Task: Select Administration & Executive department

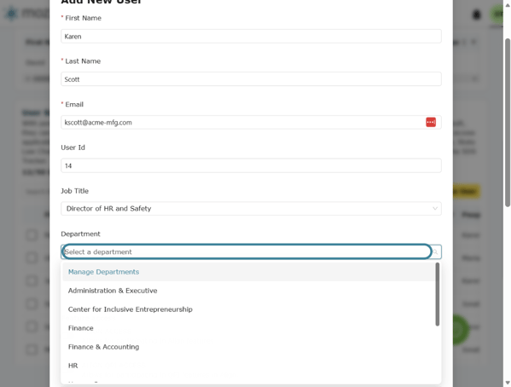Action: coord(113,291)
